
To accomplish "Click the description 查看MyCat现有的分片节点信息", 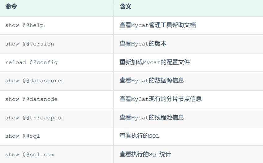I will tap(161, 99).
